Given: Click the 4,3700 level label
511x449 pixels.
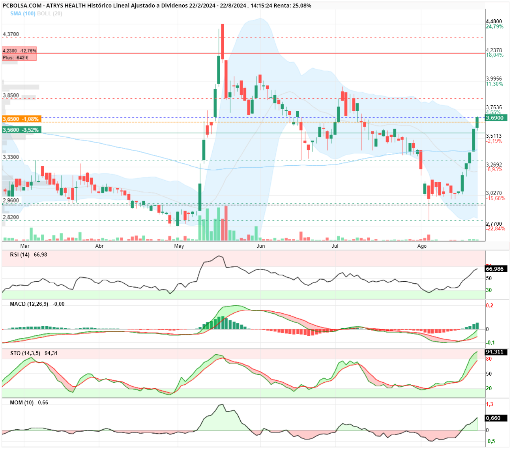Looking at the screenshot, I should [11, 34].
